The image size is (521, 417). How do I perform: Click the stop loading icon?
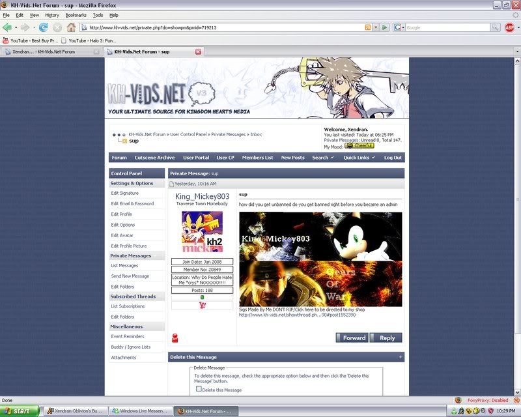pos(57,27)
